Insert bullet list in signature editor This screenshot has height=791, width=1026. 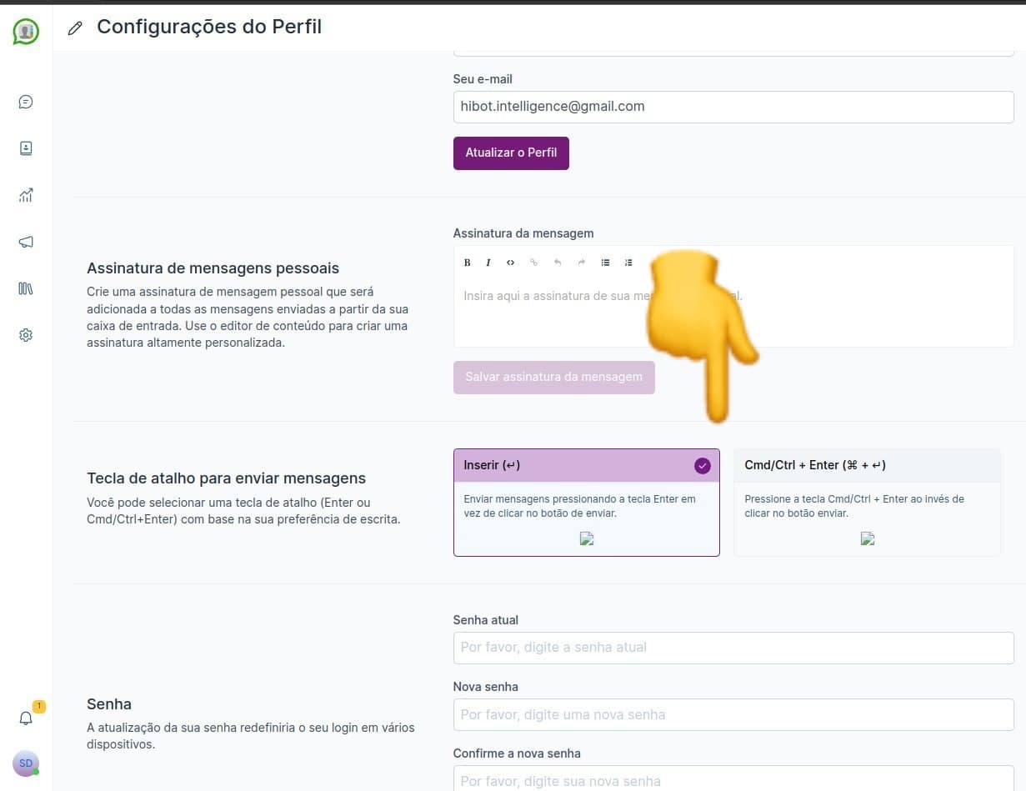click(606, 263)
